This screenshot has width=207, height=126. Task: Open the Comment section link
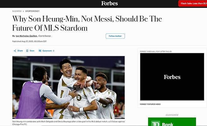pyautogui.click(x=47, y=51)
